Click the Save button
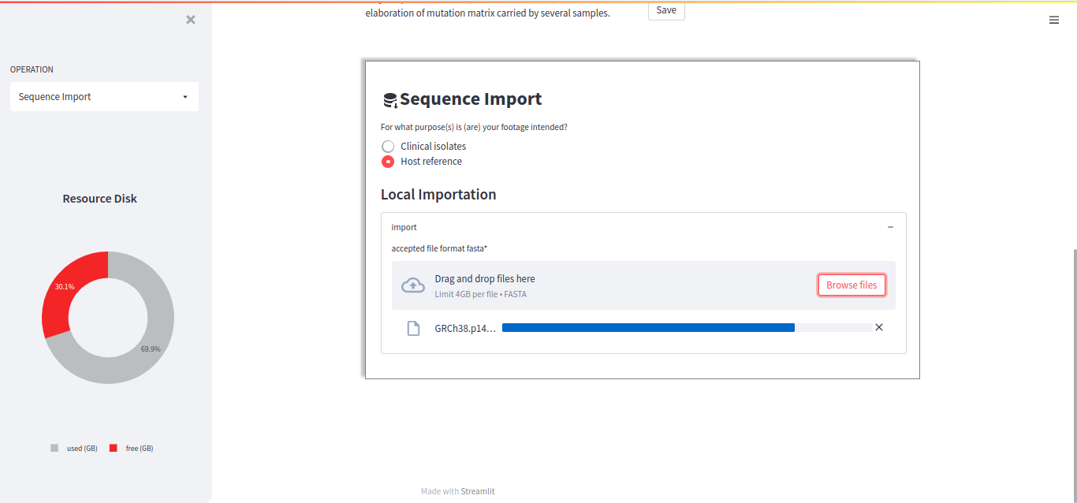This screenshot has height=503, width=1077. click(x=666, y=10)
